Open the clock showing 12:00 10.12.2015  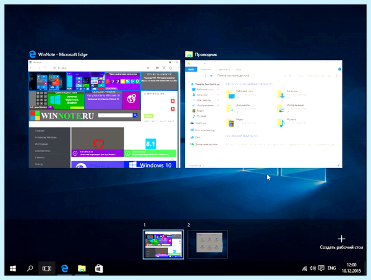[x=351, y=268]
